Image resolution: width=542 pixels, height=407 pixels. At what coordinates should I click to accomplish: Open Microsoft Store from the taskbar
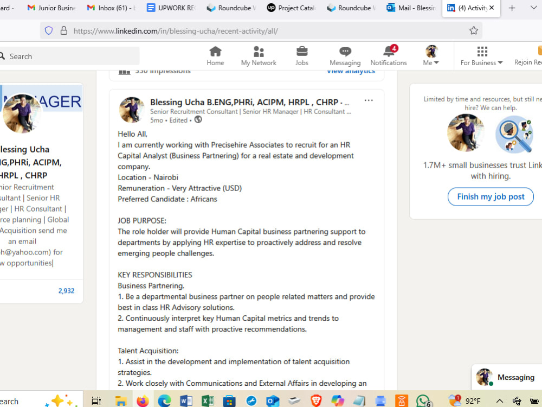pyautogui.click(x=229, y=401)
